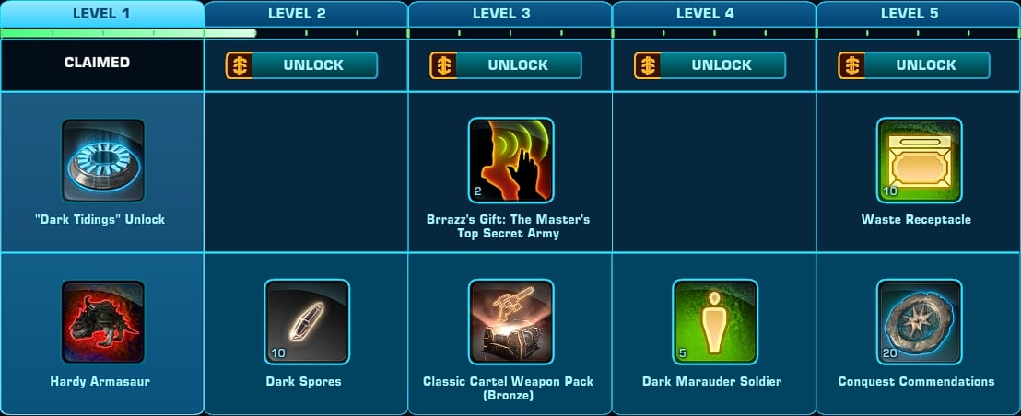The width and height of the screenshot is (1021, 416).
Task: Select the Dark Marauder Soldier icon
Action: pos(715,322)
